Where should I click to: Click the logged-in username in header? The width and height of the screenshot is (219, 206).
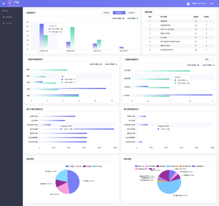(x=198, y=3)
